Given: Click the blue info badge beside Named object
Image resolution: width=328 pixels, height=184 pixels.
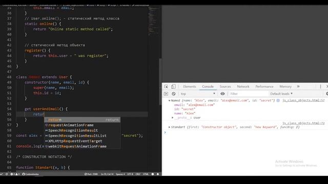Looking at the screenshot, I should point(278,101).
